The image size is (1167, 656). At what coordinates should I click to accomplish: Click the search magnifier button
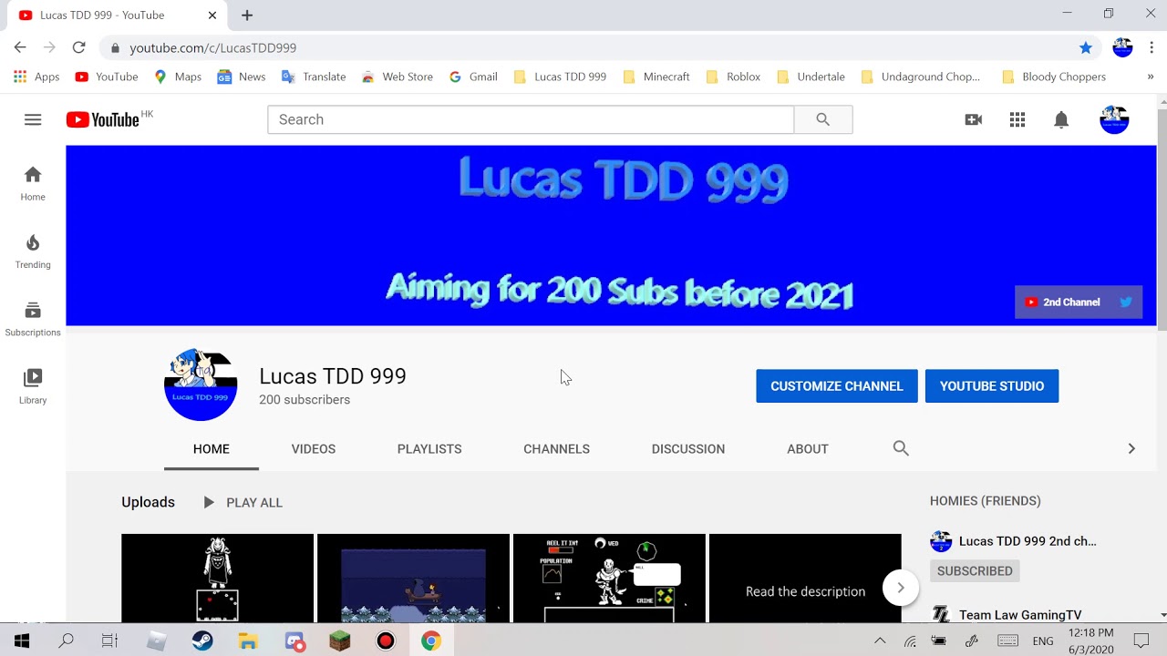(823, 119)
